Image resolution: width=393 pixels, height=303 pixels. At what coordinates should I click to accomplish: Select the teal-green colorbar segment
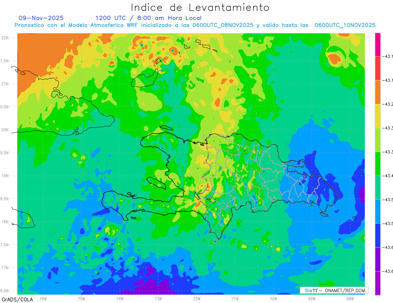378,188
